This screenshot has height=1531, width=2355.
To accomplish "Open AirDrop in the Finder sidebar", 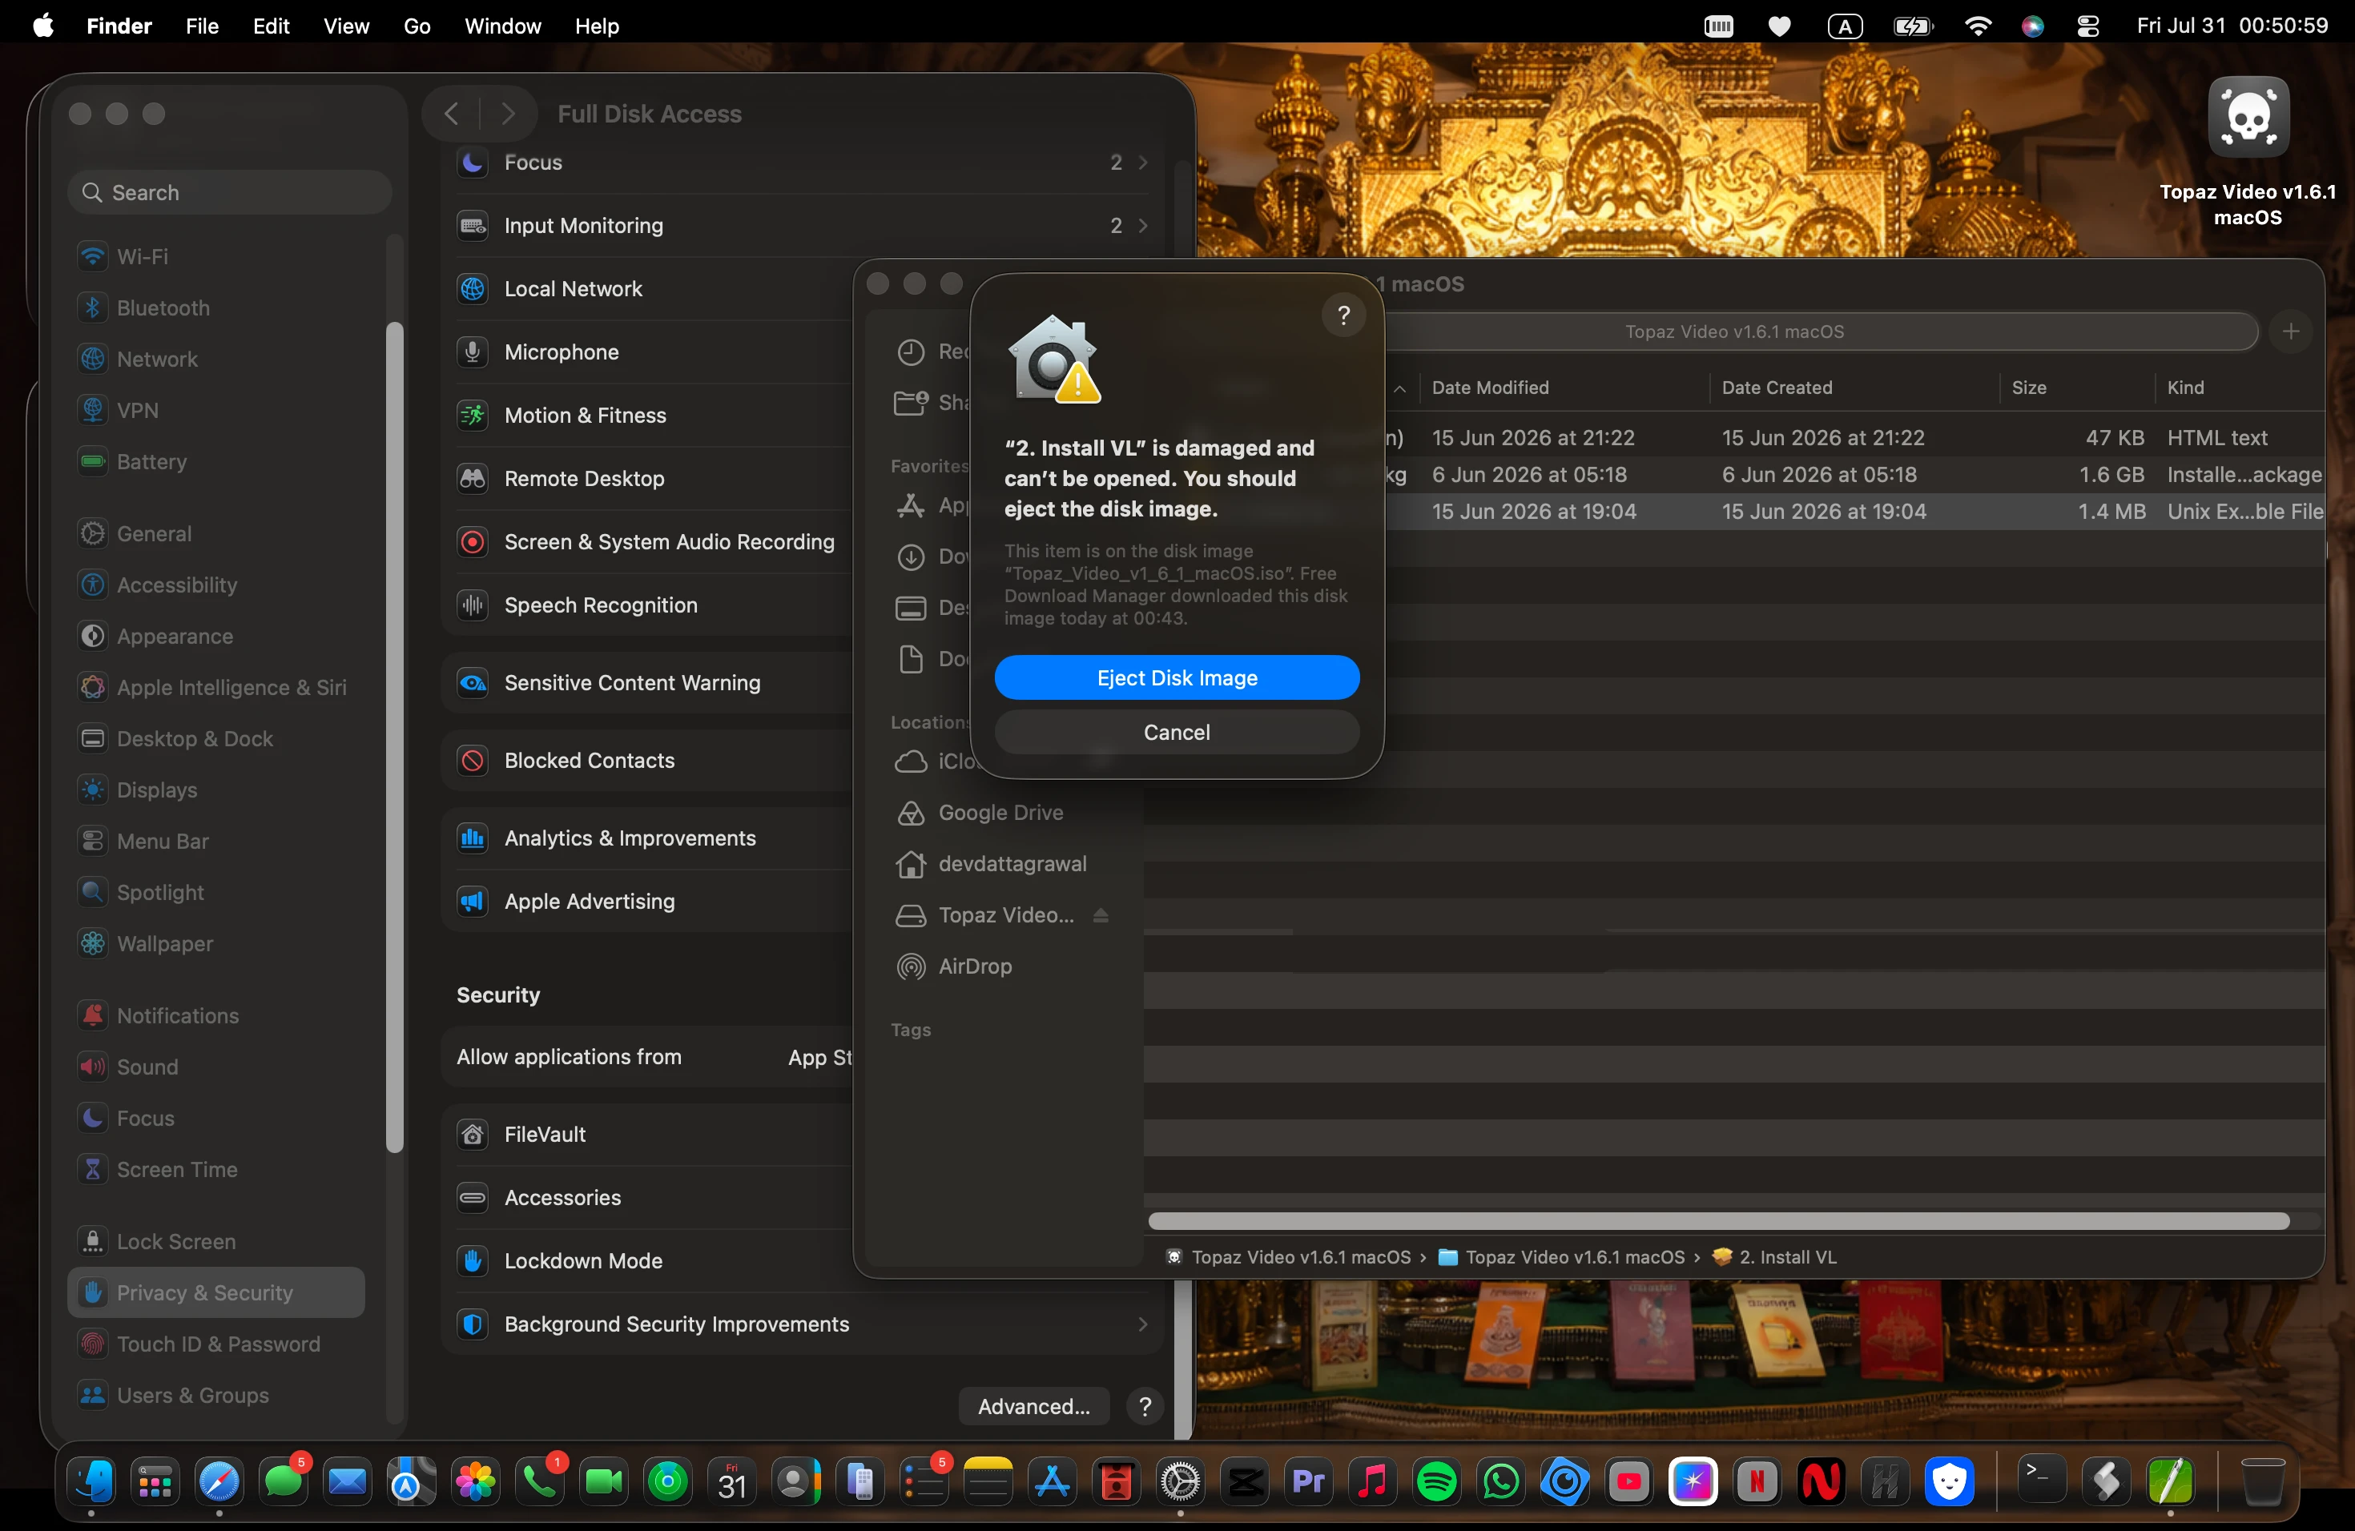I will click(x=975, y=966).
